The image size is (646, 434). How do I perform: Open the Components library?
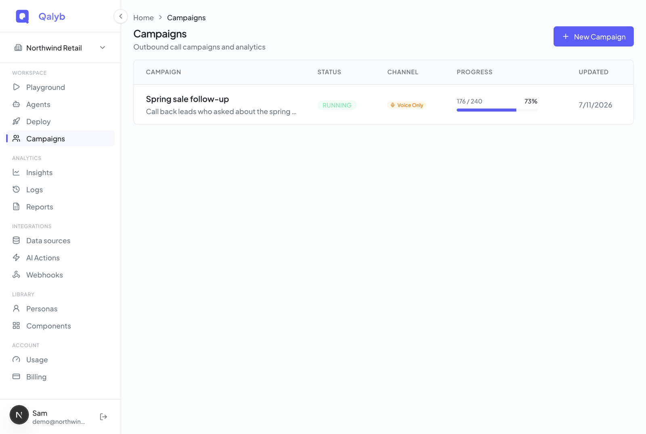[x=61, y=326]
